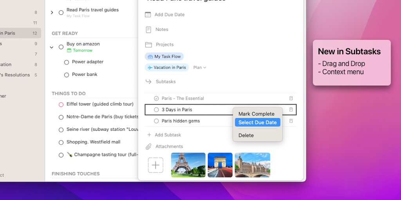This screenshot has height=200, width=401.
Task: Complete the Seine river task
Action: [61, 130]
